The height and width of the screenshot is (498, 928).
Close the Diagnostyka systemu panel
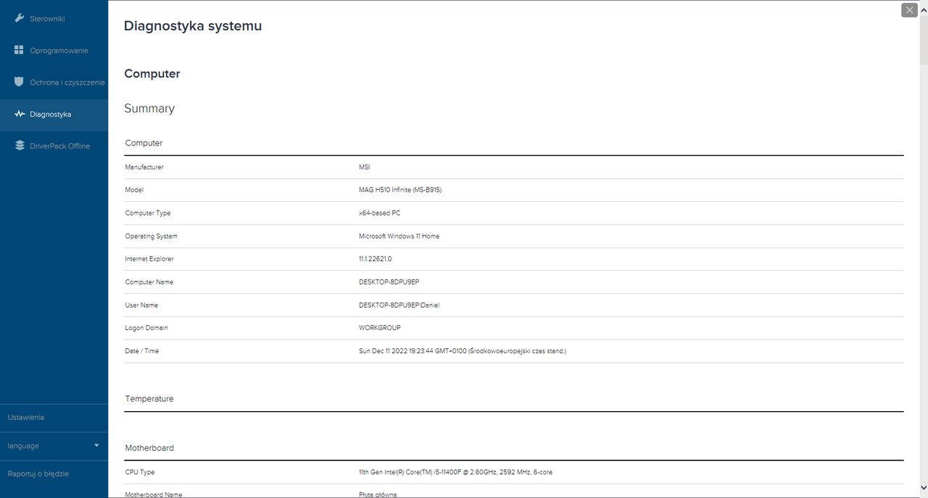tap(909, 10)
